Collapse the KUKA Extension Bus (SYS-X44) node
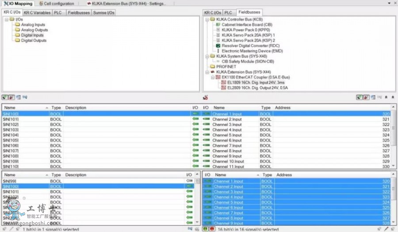The height and width of the screenshot is (232, 398). (207, 72)
